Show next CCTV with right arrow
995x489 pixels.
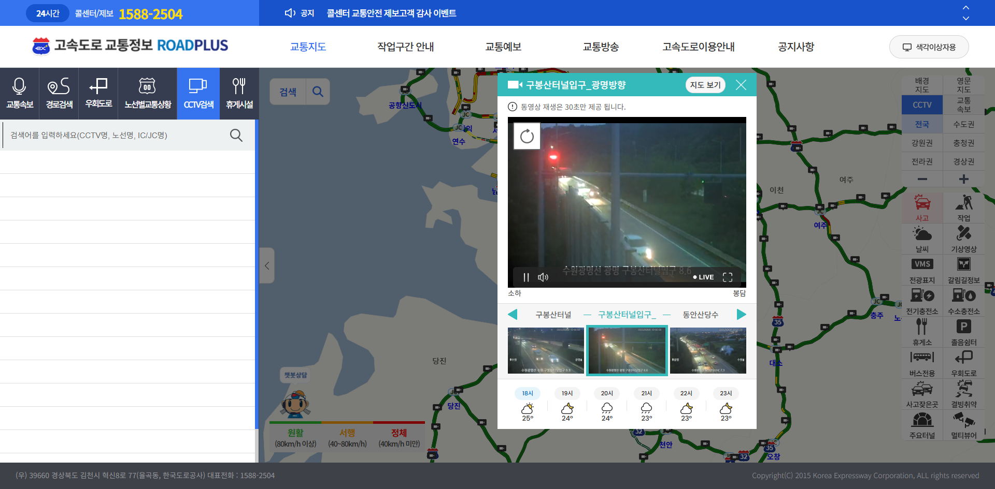click(x=741, y=315)
